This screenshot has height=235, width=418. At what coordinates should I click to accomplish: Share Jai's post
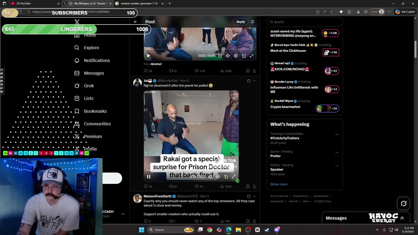click(254, 186)
